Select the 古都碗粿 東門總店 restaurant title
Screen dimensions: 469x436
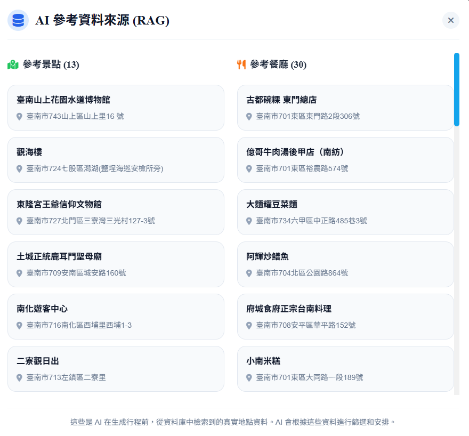281,100
